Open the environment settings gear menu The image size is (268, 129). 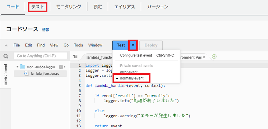point(62,67)
